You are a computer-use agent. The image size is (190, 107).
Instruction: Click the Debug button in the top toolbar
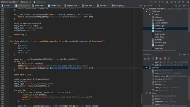[159, 2]
